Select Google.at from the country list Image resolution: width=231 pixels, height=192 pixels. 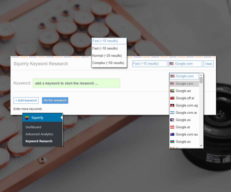coord(184,127)
